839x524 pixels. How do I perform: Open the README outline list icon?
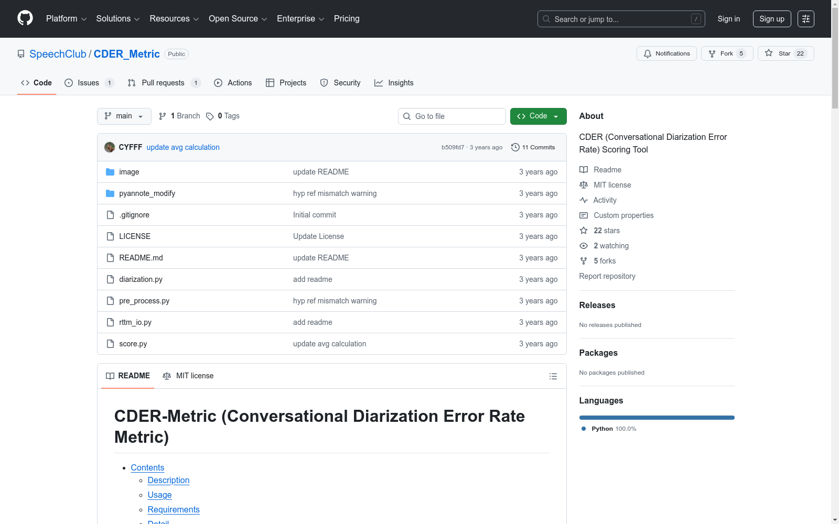click(553, 376)
